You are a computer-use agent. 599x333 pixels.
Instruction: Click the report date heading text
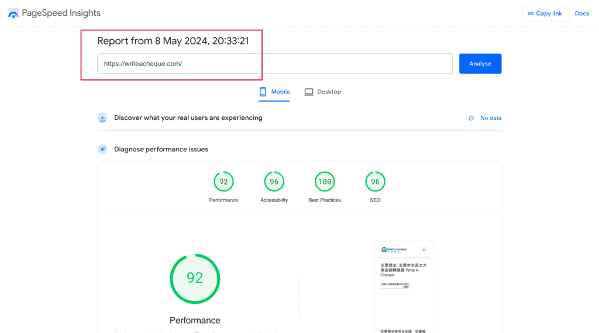173,41
